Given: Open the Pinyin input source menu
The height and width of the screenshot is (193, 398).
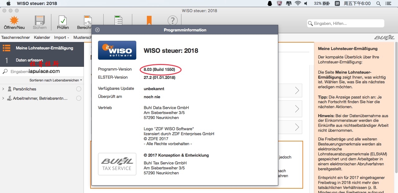Looking at the screenshot, I should (337, 3).
